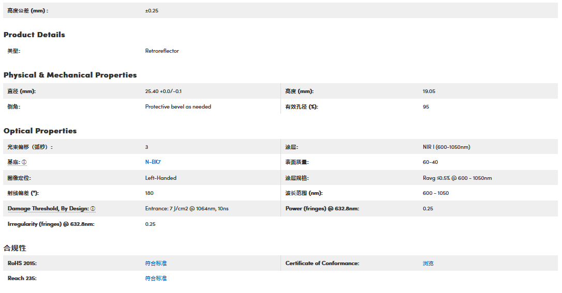
Task: Click the 合规性 section heading
Action: point(14,249)
